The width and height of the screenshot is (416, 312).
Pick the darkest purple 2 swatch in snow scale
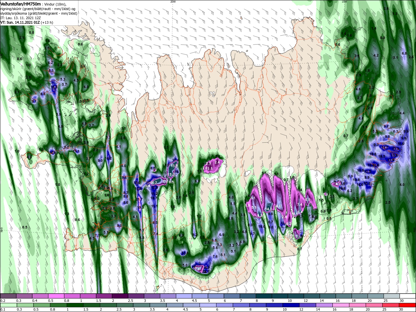(x=120, y=296)
